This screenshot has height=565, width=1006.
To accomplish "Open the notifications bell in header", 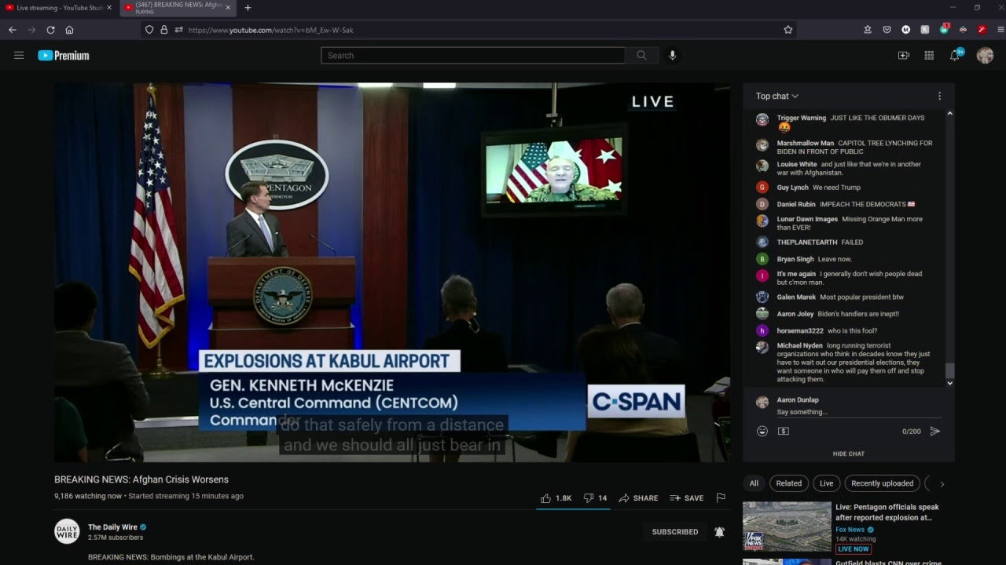I will [955, 55].
